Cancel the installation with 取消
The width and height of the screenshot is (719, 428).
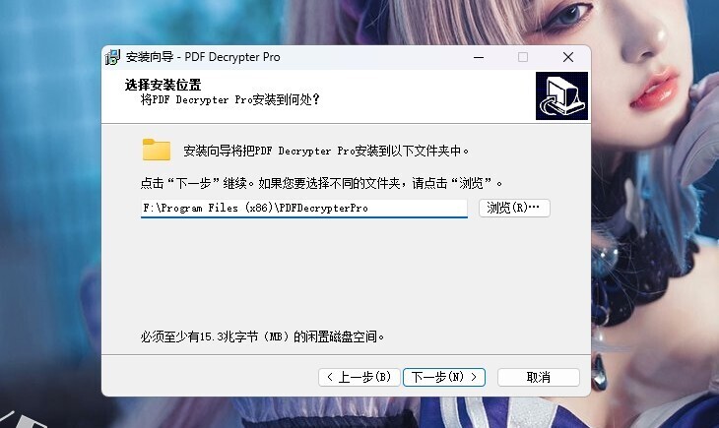pyautogui.click(x=539, y=377)
